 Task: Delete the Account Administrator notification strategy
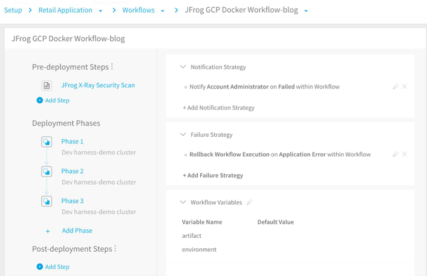click(405, 87)
